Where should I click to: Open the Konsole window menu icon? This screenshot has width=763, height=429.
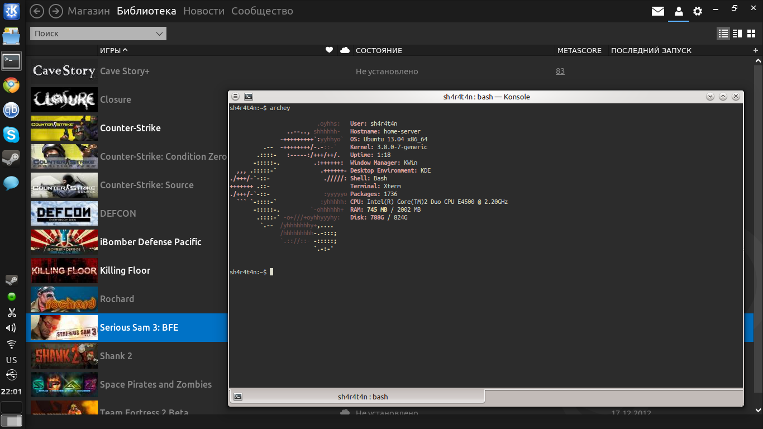tap(236, 97)
